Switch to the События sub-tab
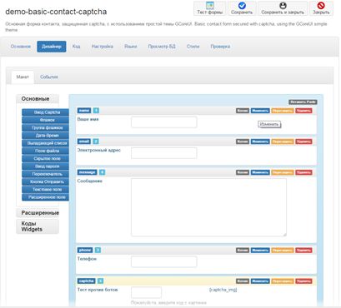This screenshot has width=341, height=308. point(49,77)
